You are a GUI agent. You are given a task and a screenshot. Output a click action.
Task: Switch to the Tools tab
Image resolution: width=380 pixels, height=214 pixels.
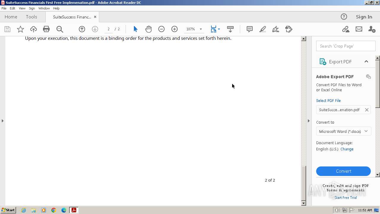[31, 17]
